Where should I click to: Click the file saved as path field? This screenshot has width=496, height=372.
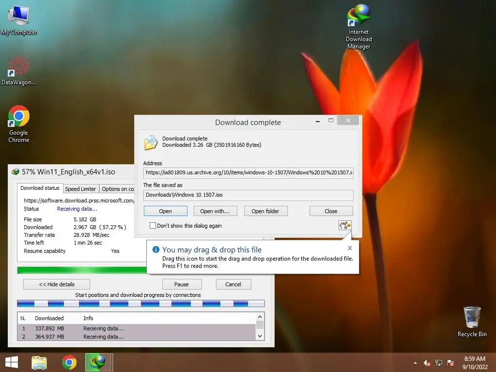[248, 195]
